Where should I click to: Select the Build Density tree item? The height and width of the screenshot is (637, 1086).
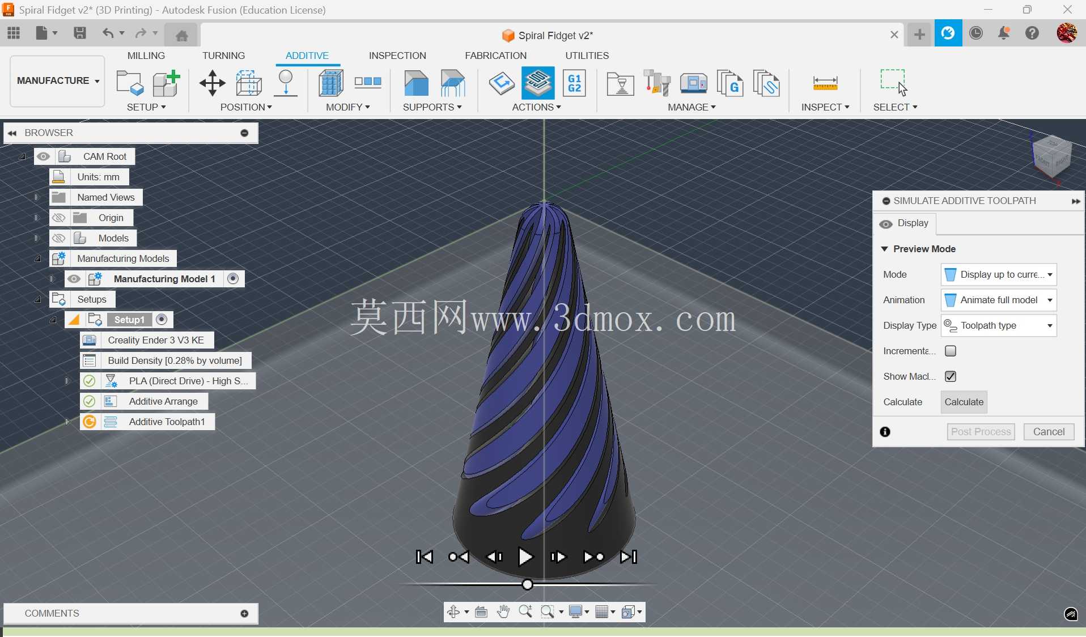[166, 360]
